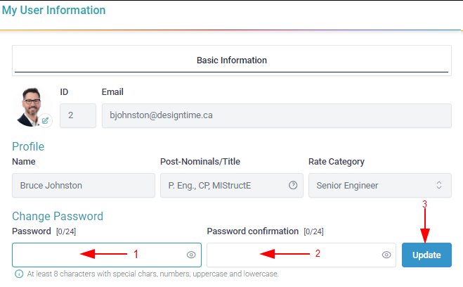Click the Post-Nominals/Title text field
Image resolution: width=463 pixels, height=287 pixels.
(225, 186)
